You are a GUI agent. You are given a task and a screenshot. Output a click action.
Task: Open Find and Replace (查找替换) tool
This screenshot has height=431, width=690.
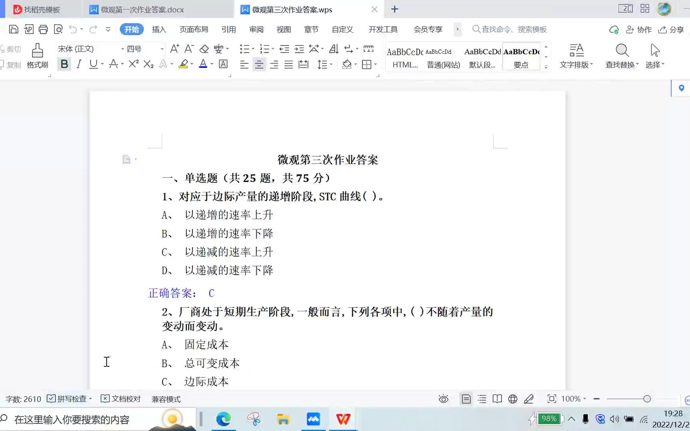point(622,56)
